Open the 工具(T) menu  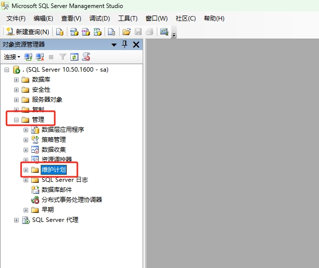128,19
